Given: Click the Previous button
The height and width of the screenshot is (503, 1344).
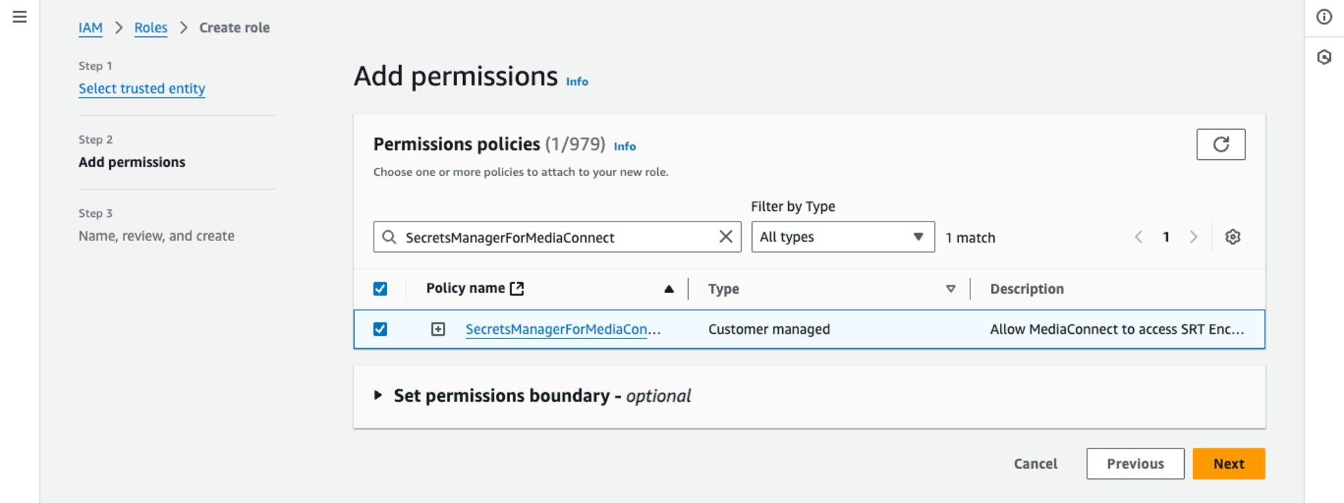Looking at the screenshot, I should [1135, 463].
